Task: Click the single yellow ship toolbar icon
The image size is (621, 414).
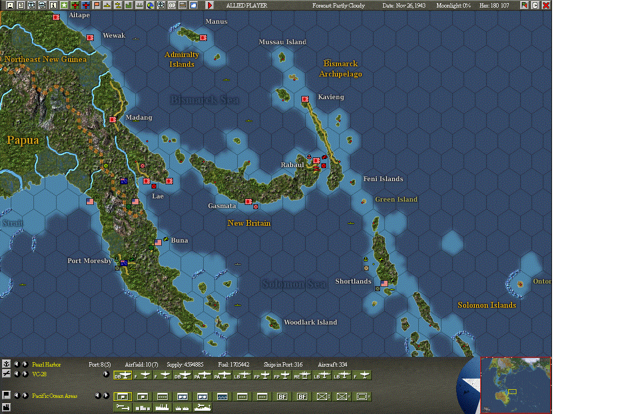Action: click(x=107, y=5)
